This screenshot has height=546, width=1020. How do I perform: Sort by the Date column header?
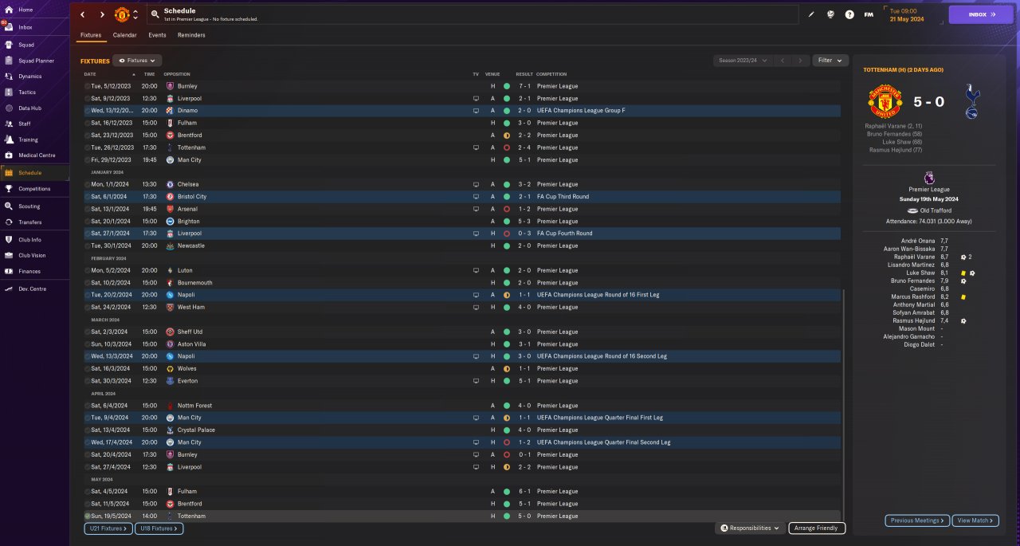pos(90,74)
